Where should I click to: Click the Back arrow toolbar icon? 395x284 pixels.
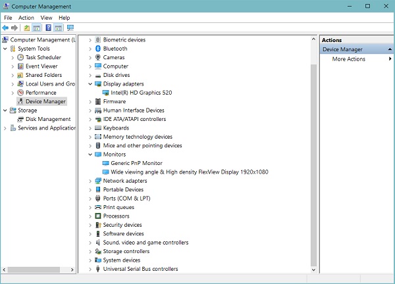coord(6,28)
